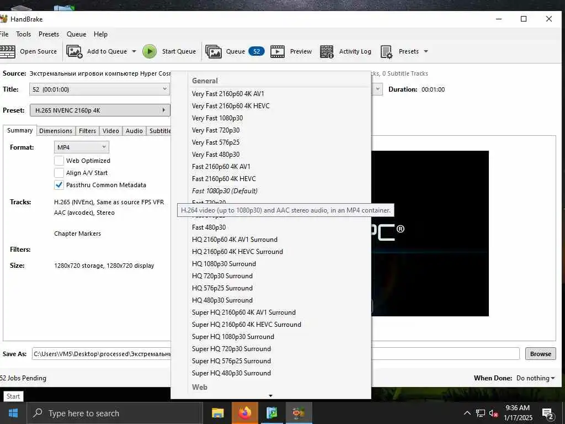Select the Summary tab
This screenshot has height=424, width=565.
click(20, 130)
